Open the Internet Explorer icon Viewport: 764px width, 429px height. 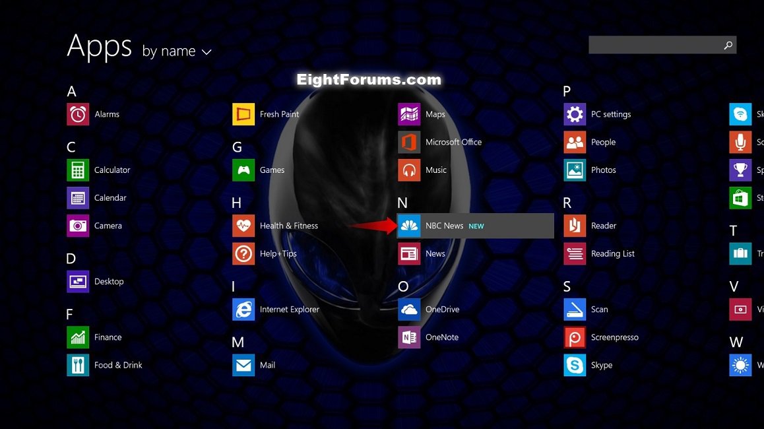click(243, 310)
